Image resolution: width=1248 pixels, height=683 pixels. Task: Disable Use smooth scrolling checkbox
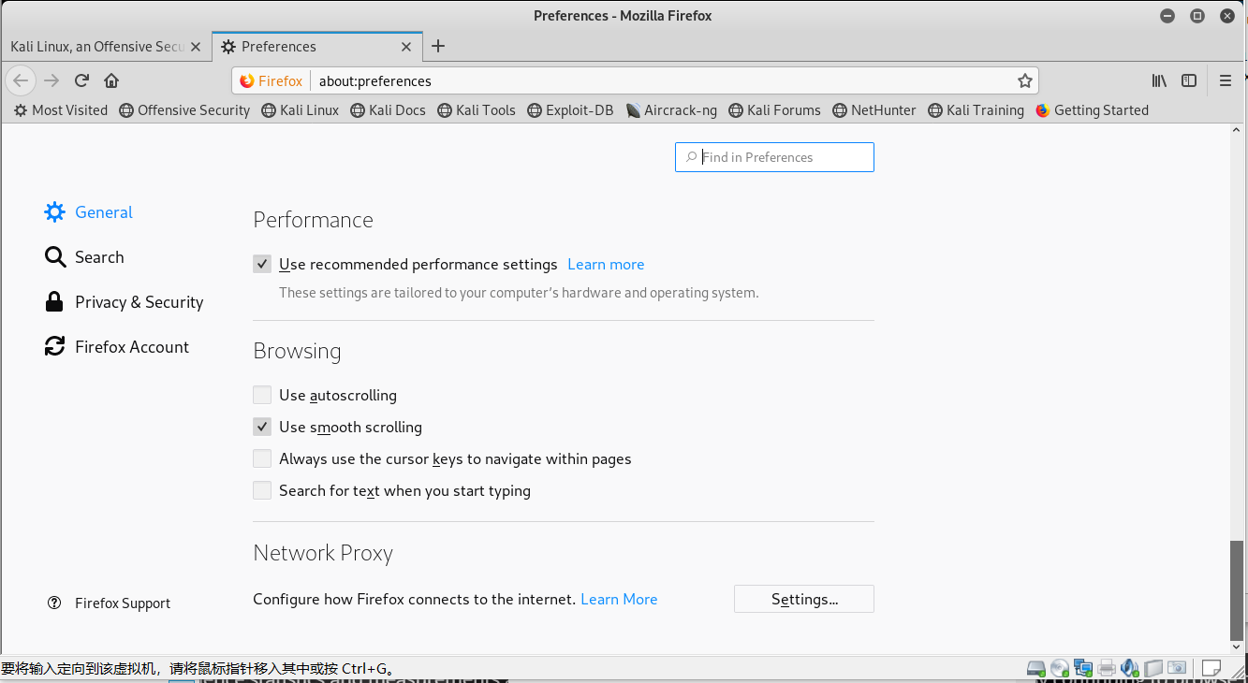pos(262,428)
